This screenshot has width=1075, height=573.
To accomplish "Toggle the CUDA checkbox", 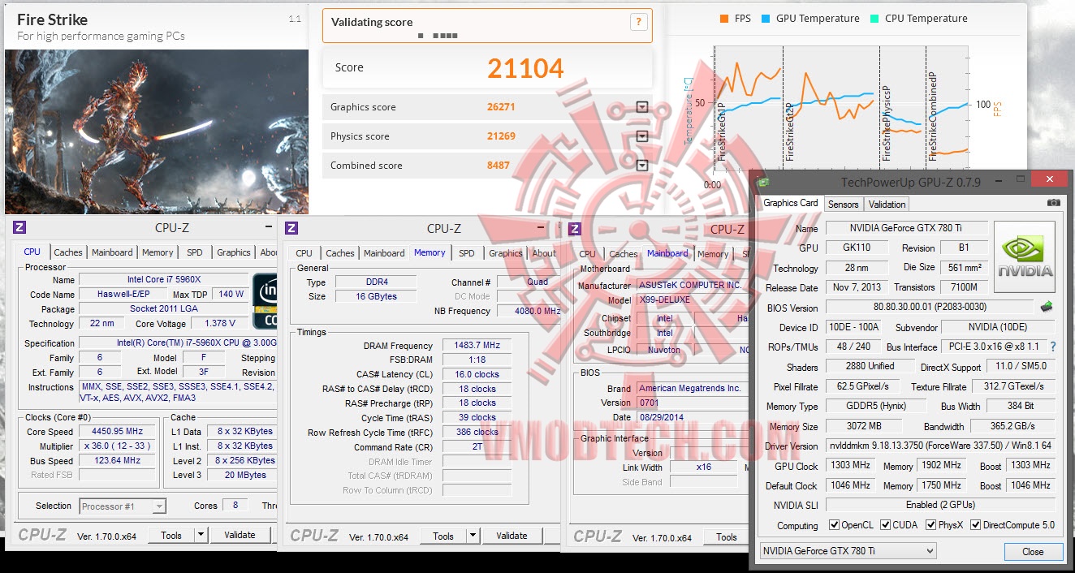I will pos(884,525).
